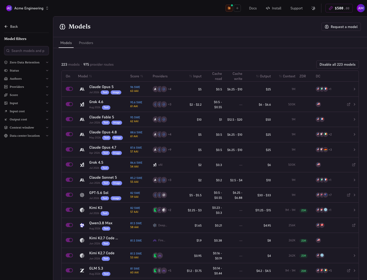Open the AM user avatar menu
This screenshot has height=280, width=367.
click(x=361, y=8)
